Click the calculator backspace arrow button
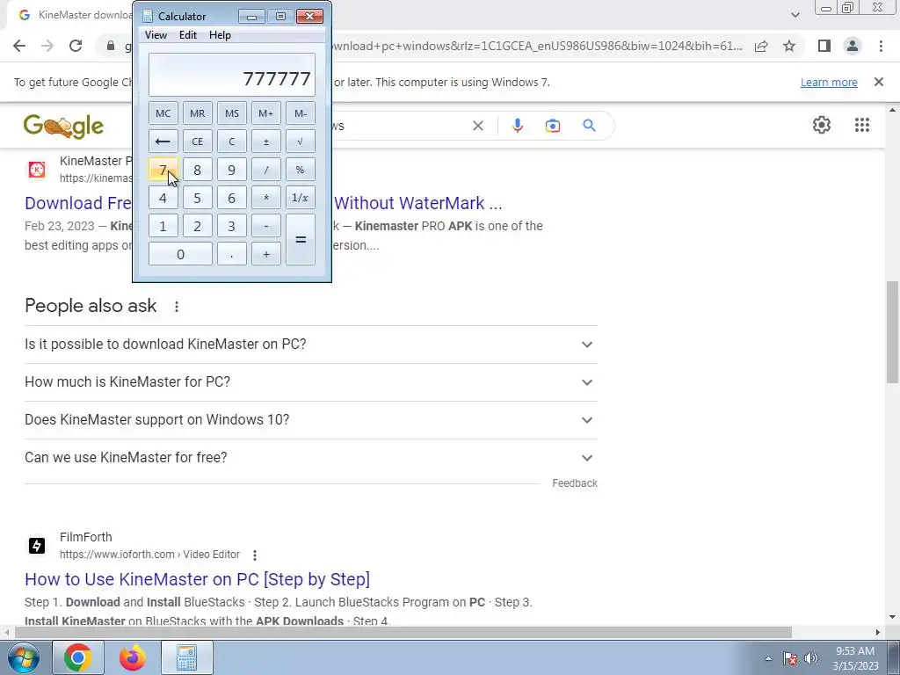This screenshot has height=675, width=900. 163,142
